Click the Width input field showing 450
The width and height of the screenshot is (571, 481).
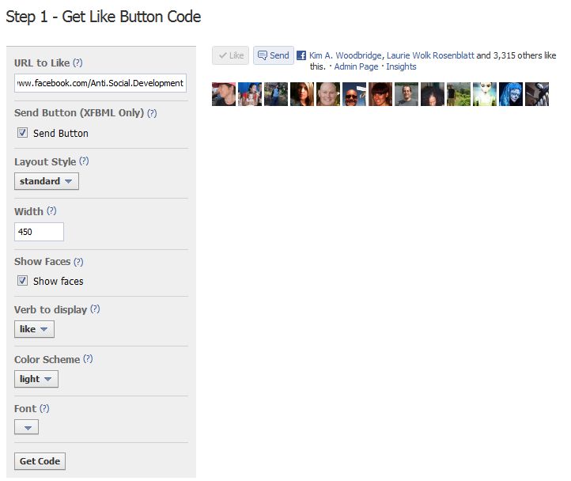pyautogui.click(x=39, y=232)
